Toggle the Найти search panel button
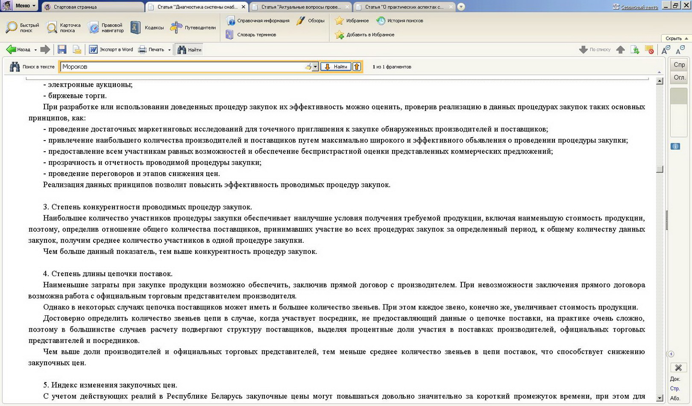The image size is (692, 406). [189, 50]
